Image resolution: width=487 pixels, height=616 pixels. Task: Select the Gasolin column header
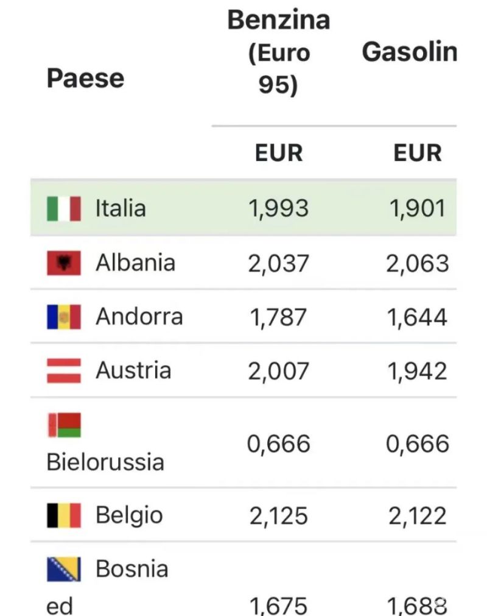(x=409, y=52)
